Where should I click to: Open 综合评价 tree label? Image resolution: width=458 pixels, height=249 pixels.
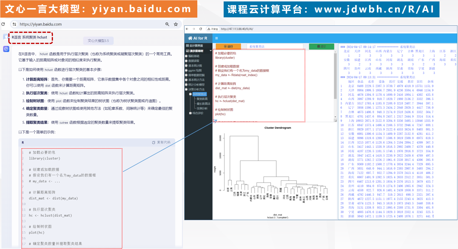click(x=198, y=113)
